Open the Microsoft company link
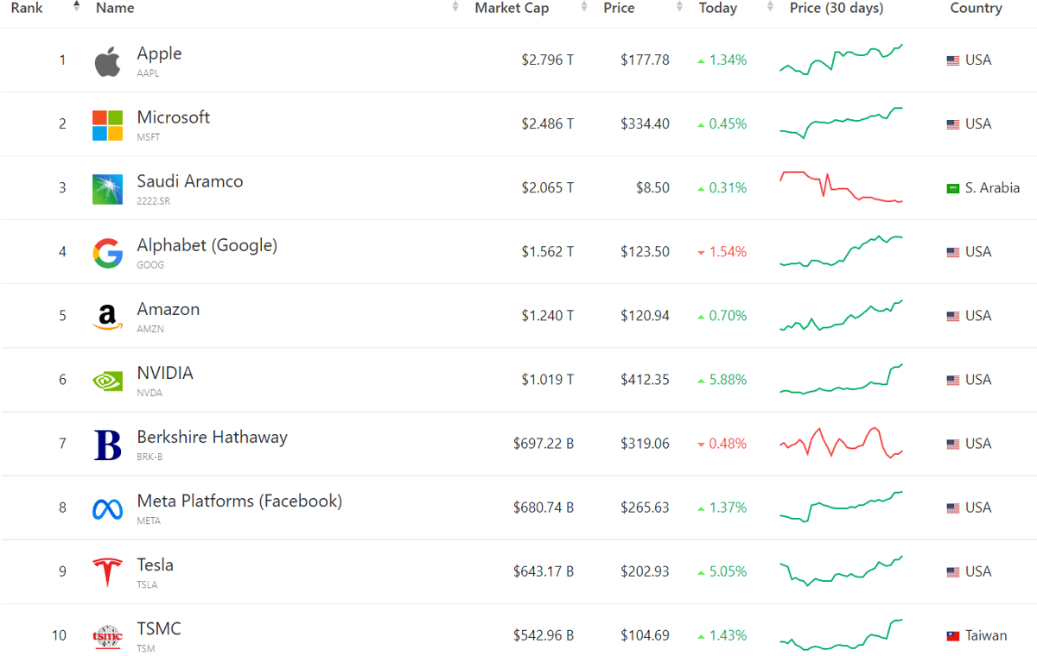1037x656 pixels. point(173,117)
